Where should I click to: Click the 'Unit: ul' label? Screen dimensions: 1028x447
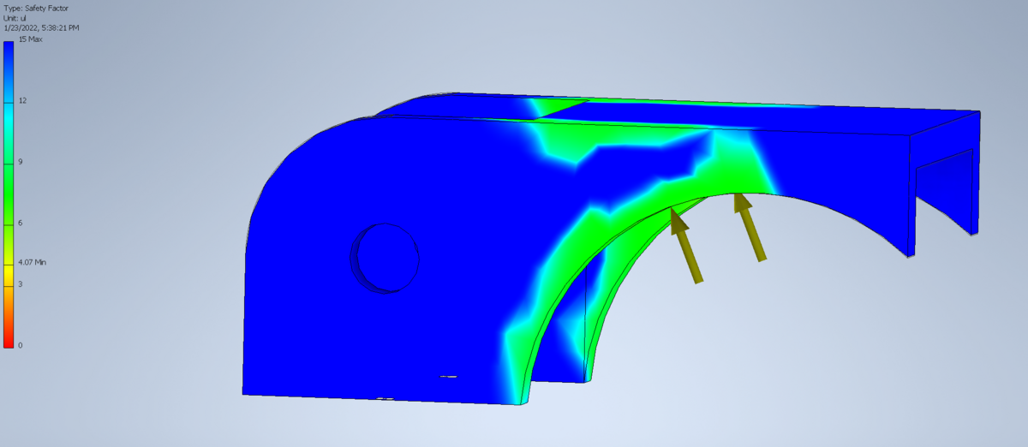(15, 17)
